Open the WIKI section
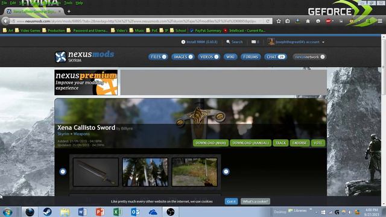Viewport: 386px width, 217px height. tap(230, 57)
